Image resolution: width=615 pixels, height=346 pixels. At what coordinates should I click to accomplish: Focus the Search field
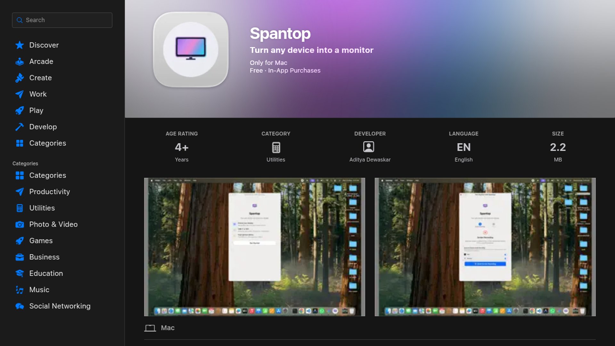[62, 20]
